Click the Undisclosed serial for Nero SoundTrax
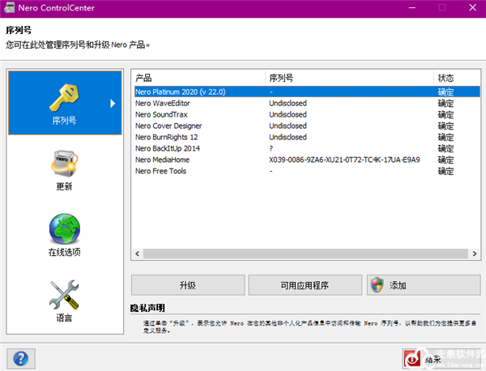The width and height of the screenshot is (486, 371). pyautogui.click(x=288, y=114)
